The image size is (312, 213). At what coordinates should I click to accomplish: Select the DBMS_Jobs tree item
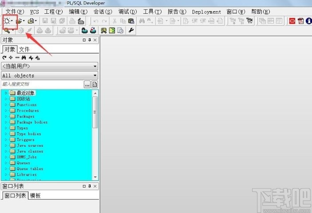point(27,157)
